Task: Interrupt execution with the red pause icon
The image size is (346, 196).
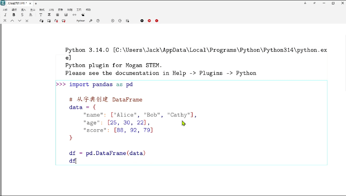Action: point(149,21)
